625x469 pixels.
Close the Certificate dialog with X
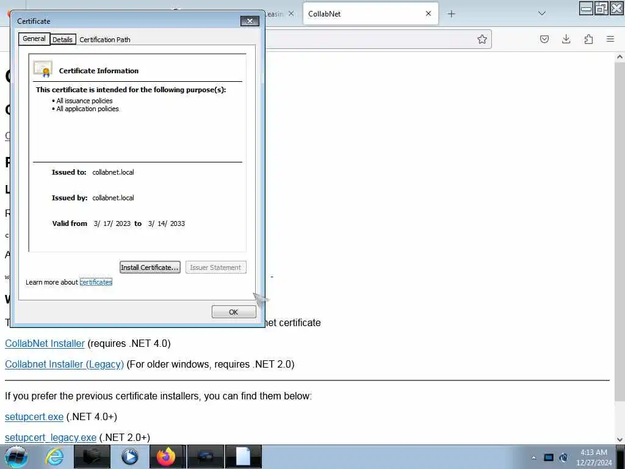(250, 21)
